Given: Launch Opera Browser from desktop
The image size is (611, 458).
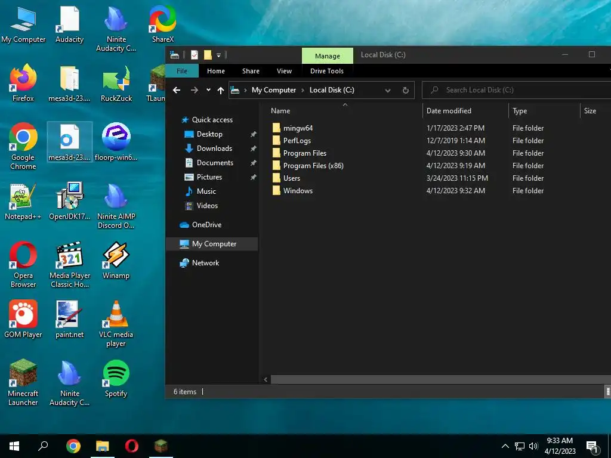Looking at the screenshot, I should point(23,265).
